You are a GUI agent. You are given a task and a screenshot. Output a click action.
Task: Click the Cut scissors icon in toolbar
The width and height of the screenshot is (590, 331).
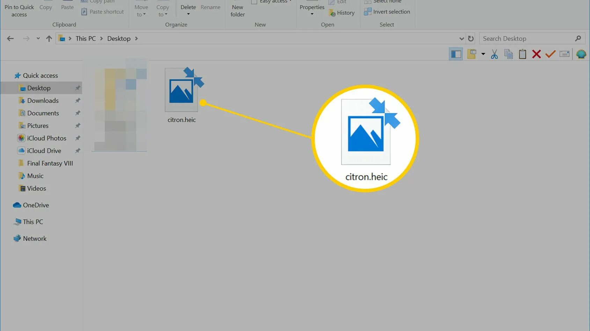pos(494,54)
